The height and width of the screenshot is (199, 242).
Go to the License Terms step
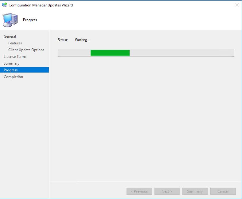pos(15,57)
